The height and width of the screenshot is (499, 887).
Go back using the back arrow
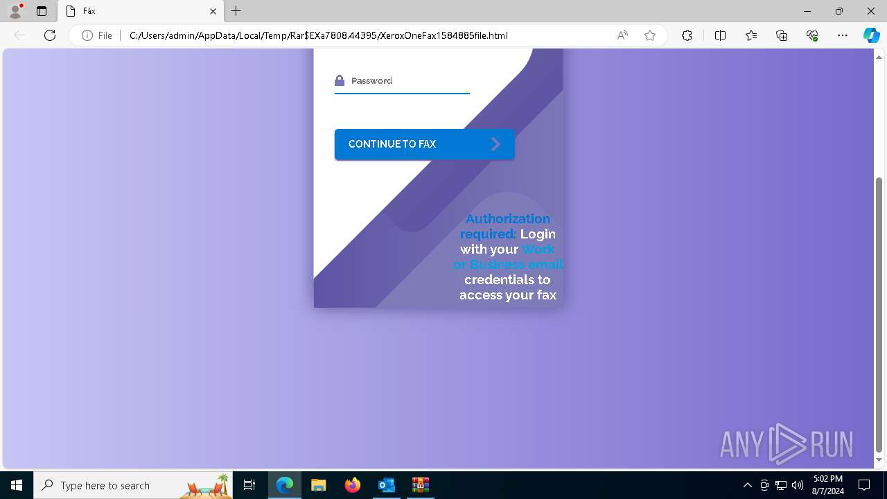coord(19,35)
